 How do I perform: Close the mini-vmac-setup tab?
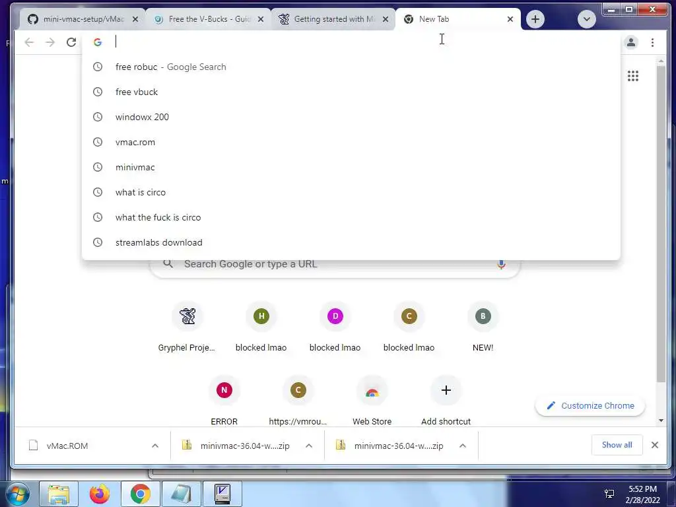[135, 19]
